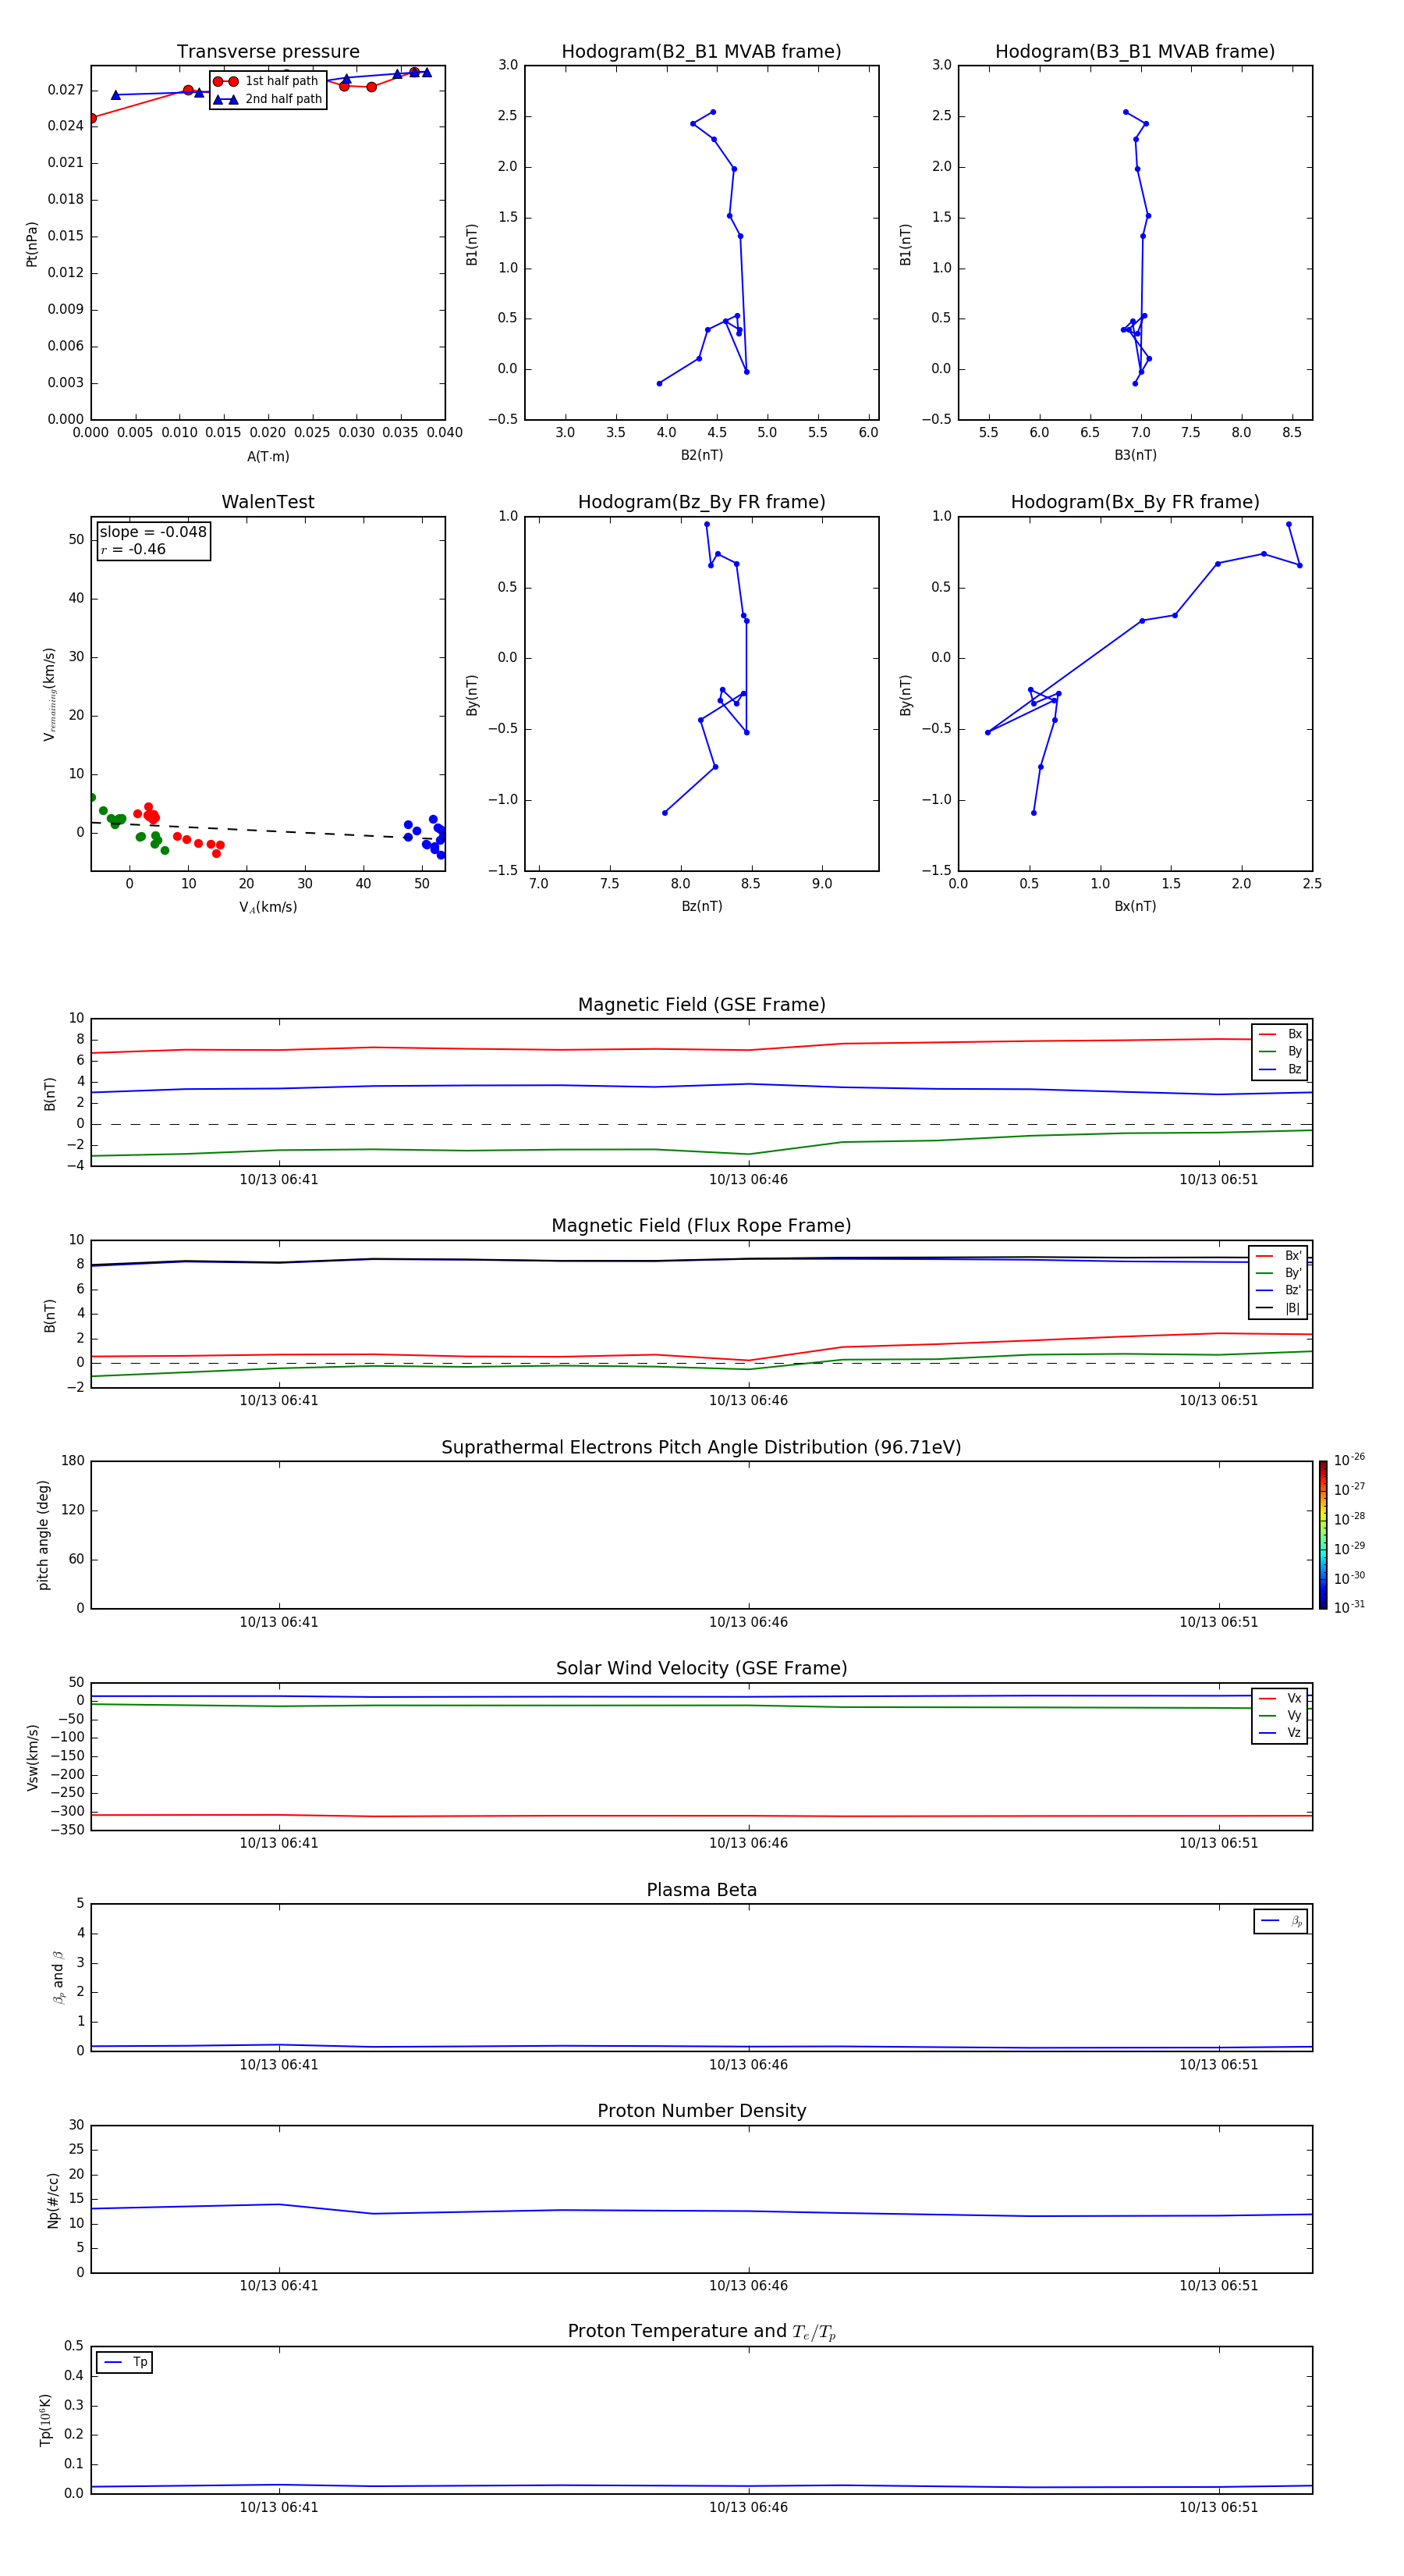Click the blue proton density curve
Image resolution: width=1404 pixels, height=2576 pixels.
[701, 2211]
